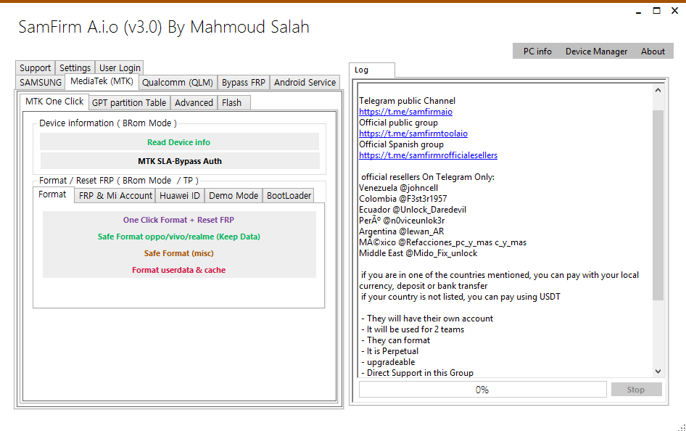686x431 pixels.
Task: Select the Format tab
Action: point(52,194)
